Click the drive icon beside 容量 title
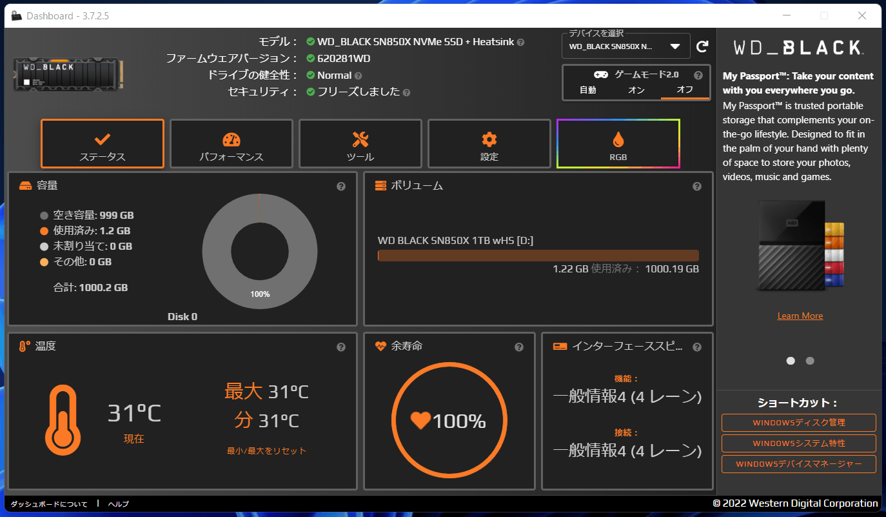 (x=25, y=186)
